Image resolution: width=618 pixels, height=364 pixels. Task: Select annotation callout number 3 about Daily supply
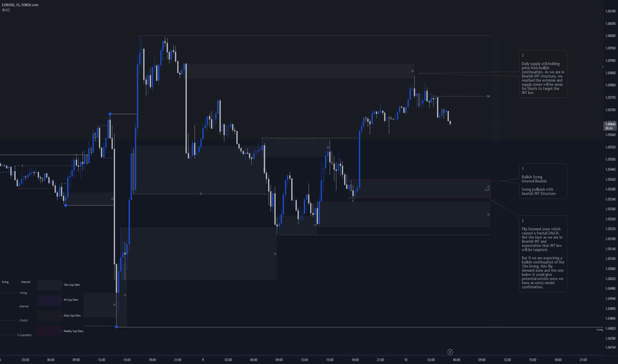[x=542, y=74]
